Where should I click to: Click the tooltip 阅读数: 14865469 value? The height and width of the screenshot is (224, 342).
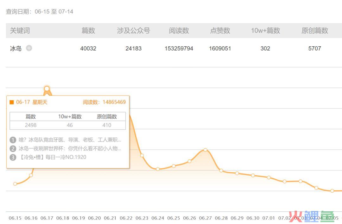click(x=104, y=102)
